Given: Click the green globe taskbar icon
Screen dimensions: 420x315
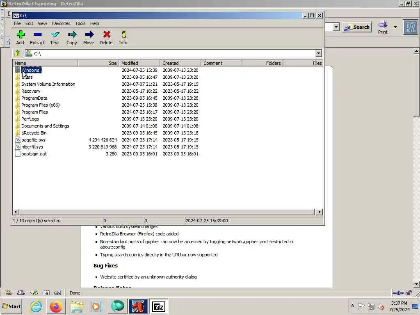Looking at the screenshot, I should [x=118, y=306].
